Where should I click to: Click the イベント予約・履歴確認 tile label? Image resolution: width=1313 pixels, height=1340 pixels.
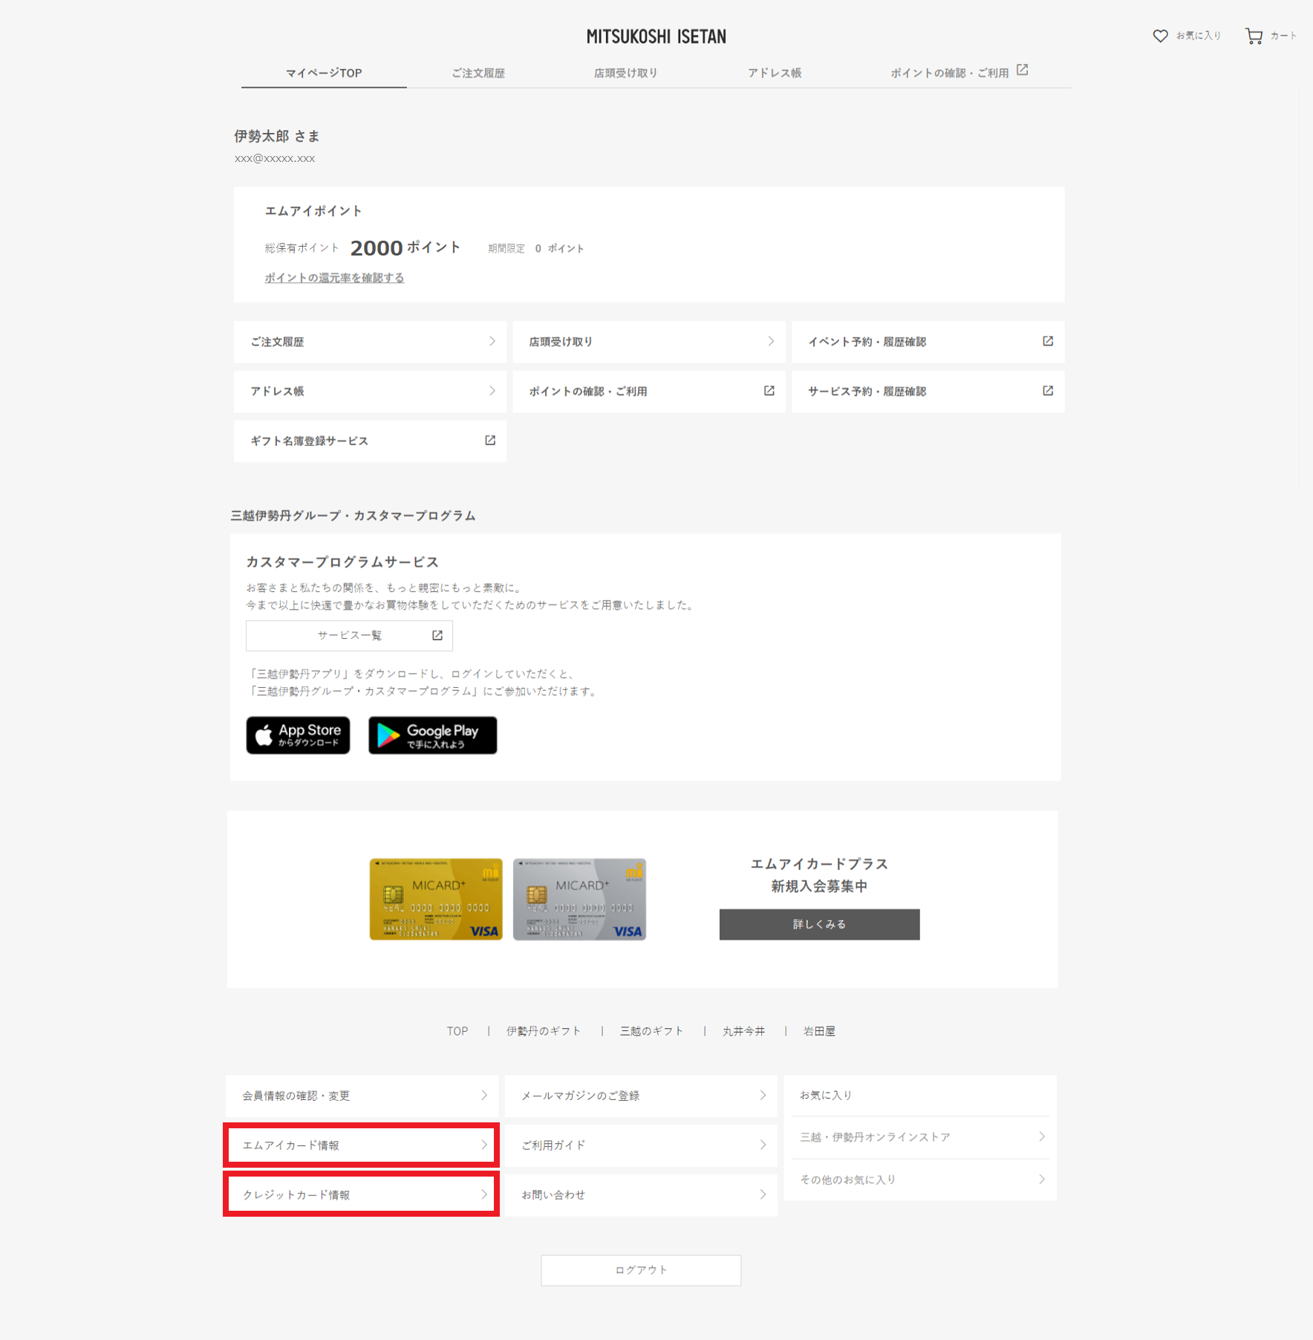click(x=867, y=342)
